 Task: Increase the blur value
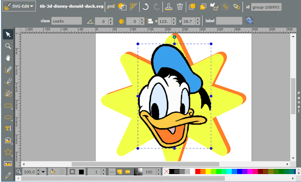click(142, 19)
